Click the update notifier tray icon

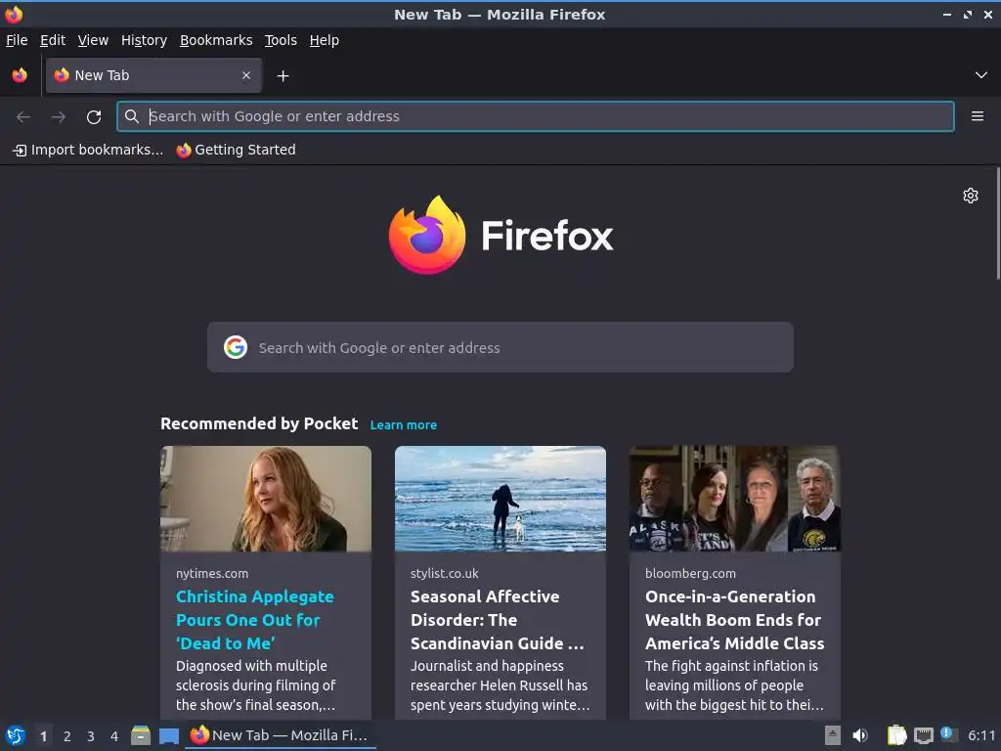point(948,734)
